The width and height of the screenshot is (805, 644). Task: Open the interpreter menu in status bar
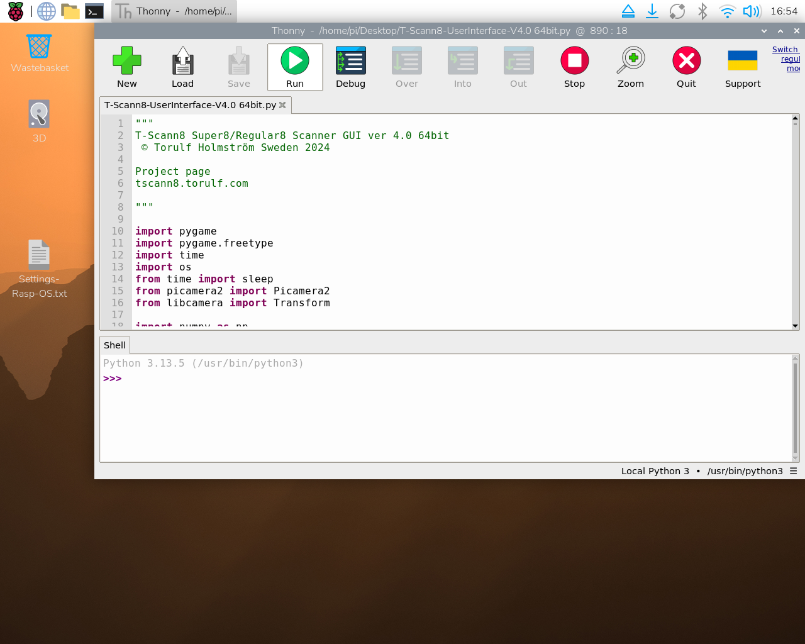click(794, 471)
